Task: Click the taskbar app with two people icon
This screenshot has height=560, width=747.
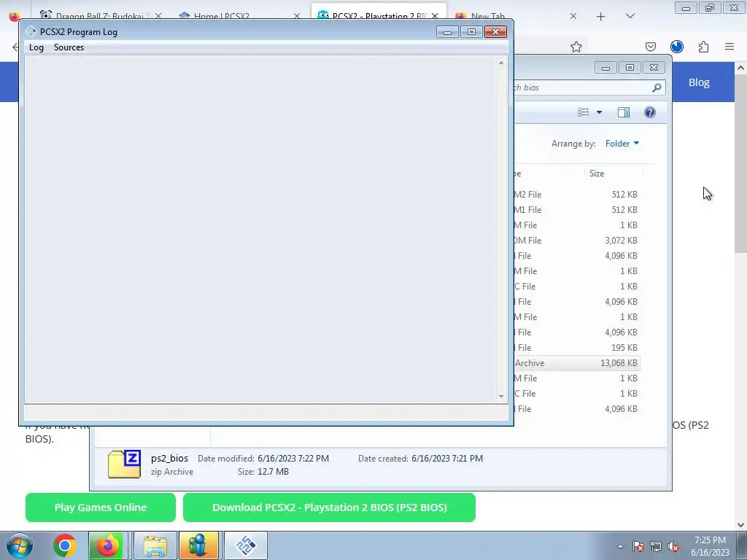Action: [198, 545]
